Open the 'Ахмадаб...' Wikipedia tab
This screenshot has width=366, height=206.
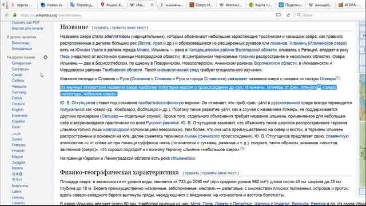[320, 5]
